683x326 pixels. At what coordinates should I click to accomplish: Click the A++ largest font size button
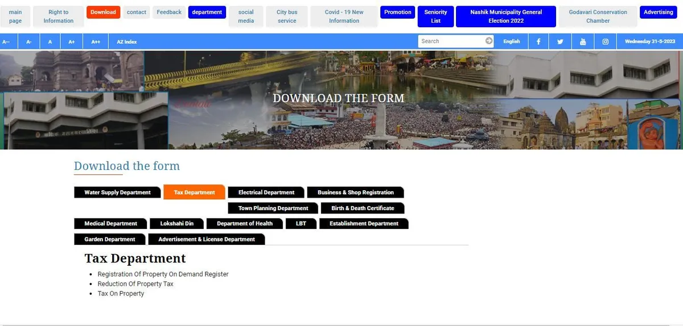(x=95, y=41)
